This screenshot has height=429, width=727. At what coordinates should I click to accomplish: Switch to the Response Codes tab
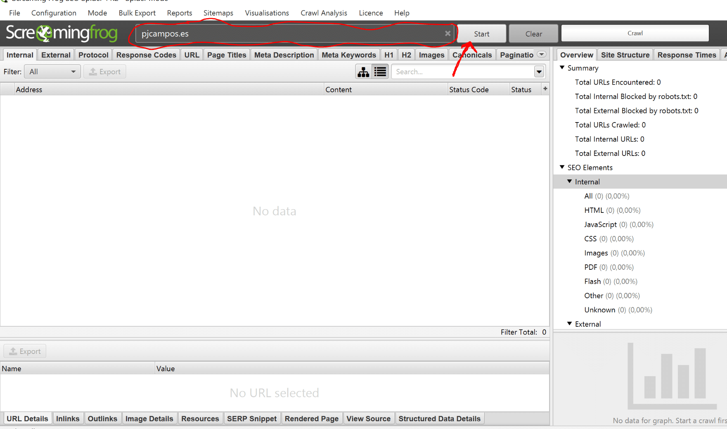click(x=146, y=55)
